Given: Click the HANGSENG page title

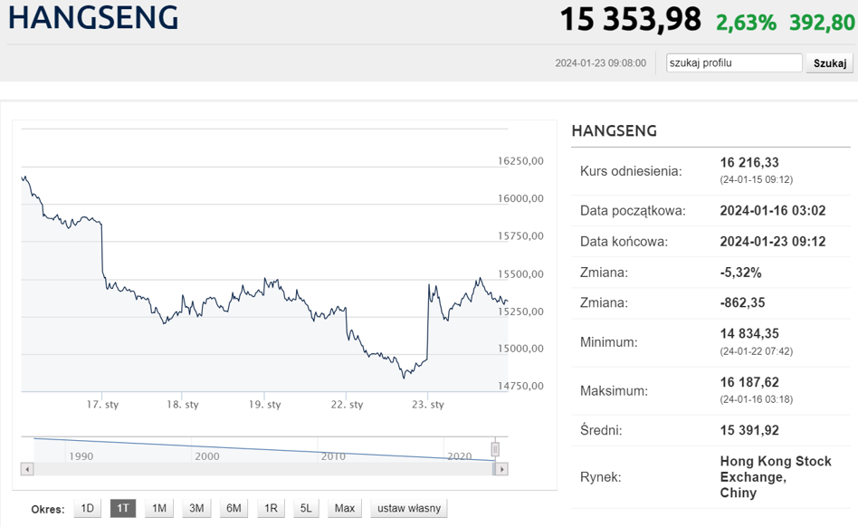Looking at the screenshot, I should (93, 17).
